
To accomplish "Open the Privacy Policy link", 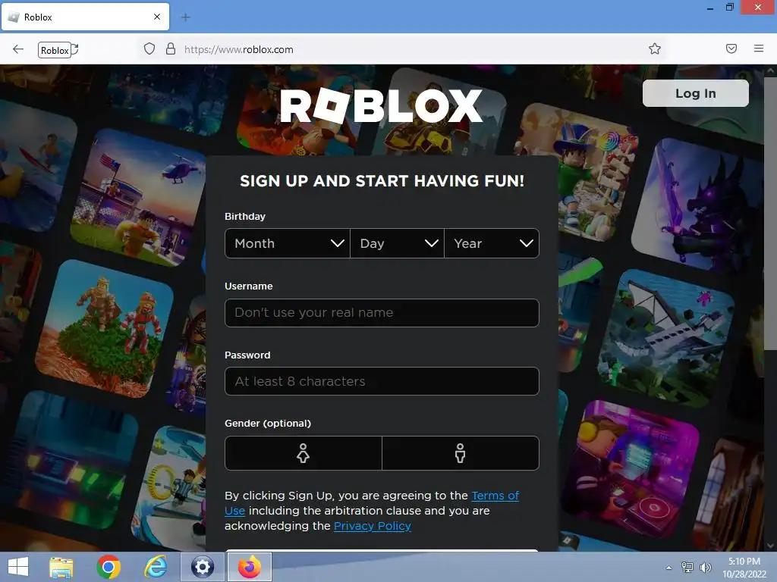I will [372, 526].
